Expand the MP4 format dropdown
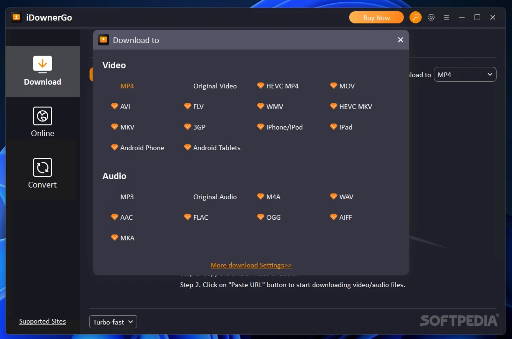The image size is (512, 339). [465, 75]
